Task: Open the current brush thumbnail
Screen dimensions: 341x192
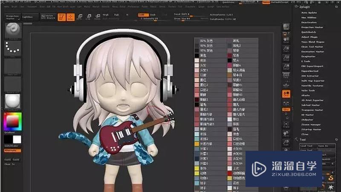Action: pyautogui.click(x=13, y=30)
